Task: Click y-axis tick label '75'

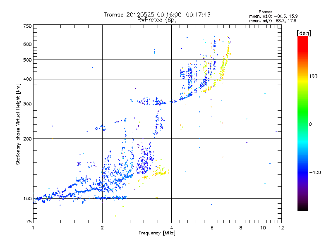Action: click(x=29, y=222)
